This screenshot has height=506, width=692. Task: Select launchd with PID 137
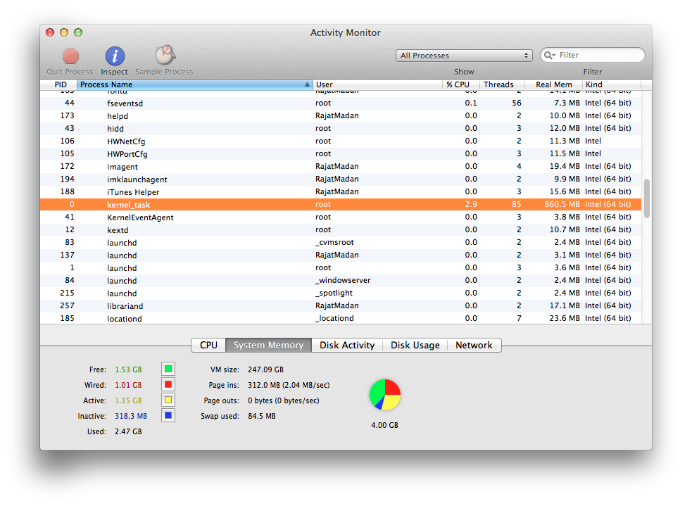[x=341, y=255]
